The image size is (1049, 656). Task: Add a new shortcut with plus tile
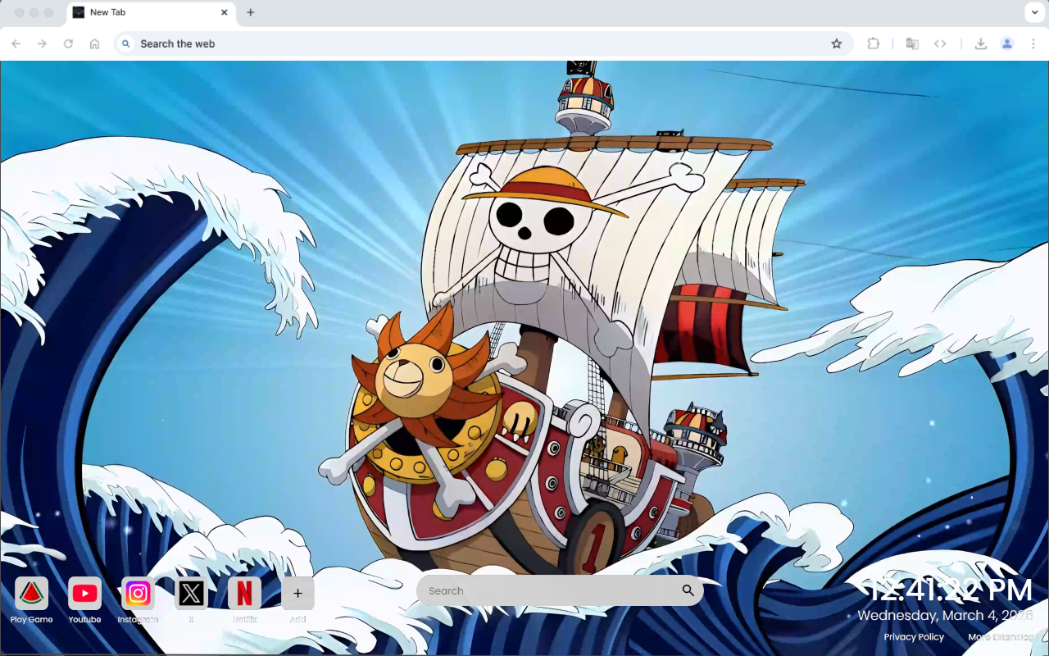point(297,593)
